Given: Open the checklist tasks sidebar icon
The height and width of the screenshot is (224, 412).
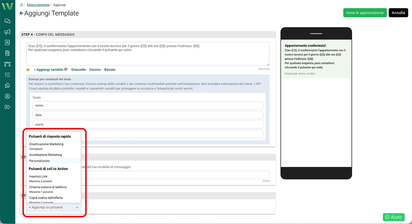Looking at the screenshot, I should pyautogui.click(x=7, y=74).
